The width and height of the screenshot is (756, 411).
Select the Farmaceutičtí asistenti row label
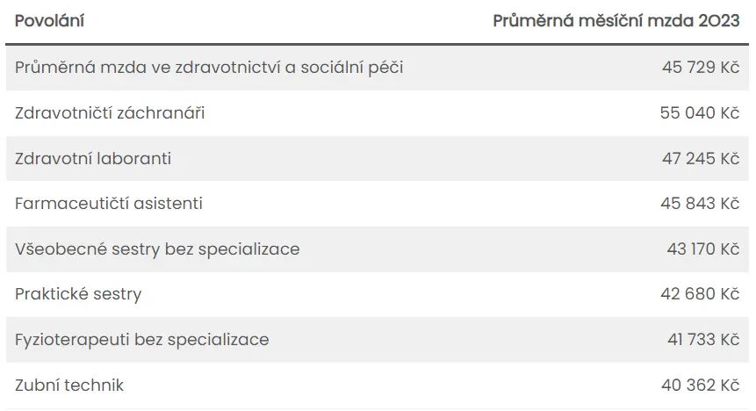pyautogui.click(x=109, y=204)
